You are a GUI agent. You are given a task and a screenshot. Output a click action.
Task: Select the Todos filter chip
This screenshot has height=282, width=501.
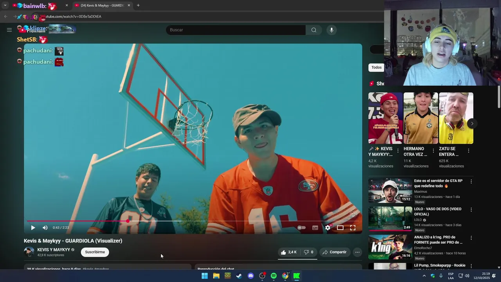377,67
